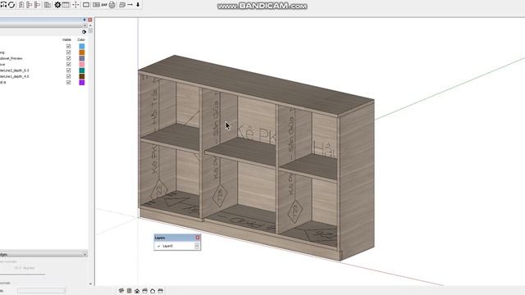Screen dimensions: 525x295
Task: Open the slate-blue Preview layer color swatch
Action: coord(82,58)
